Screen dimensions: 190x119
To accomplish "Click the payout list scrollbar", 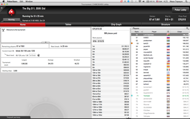I will [130, 51].
